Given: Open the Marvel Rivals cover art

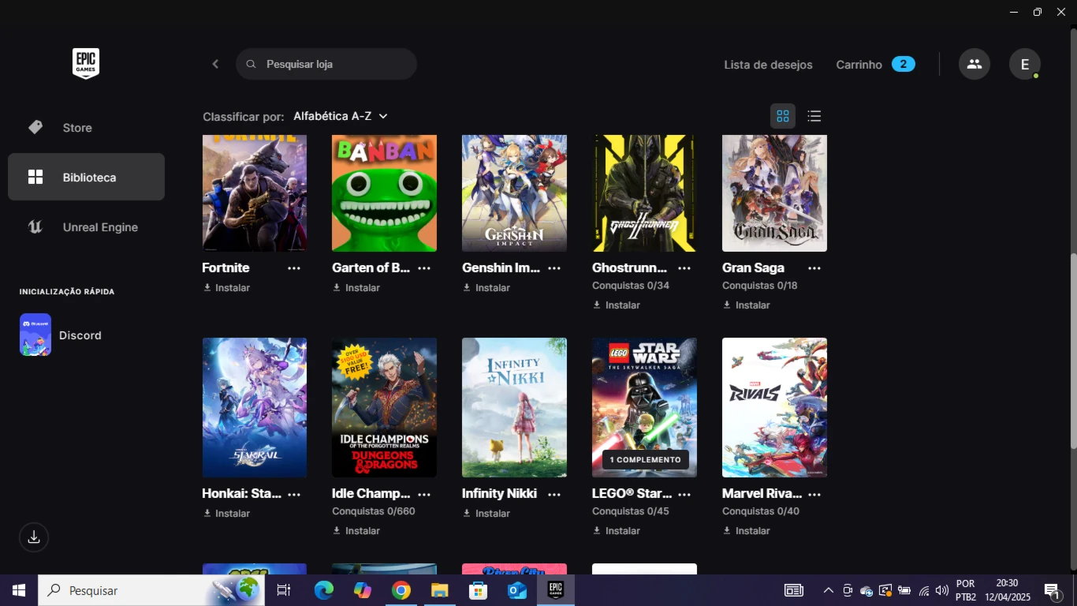Looking at the screenshot, I should tap(774, 407).
